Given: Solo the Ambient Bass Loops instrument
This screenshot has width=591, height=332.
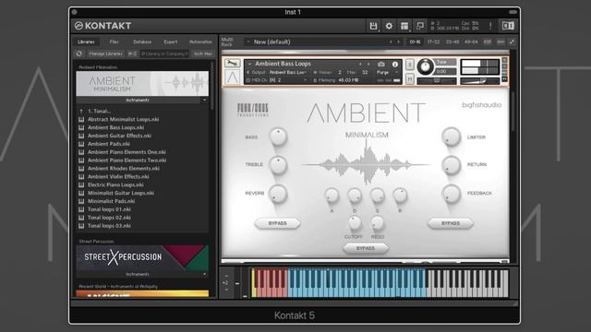Looking at the screenshot, I should [x=410, y=65].
